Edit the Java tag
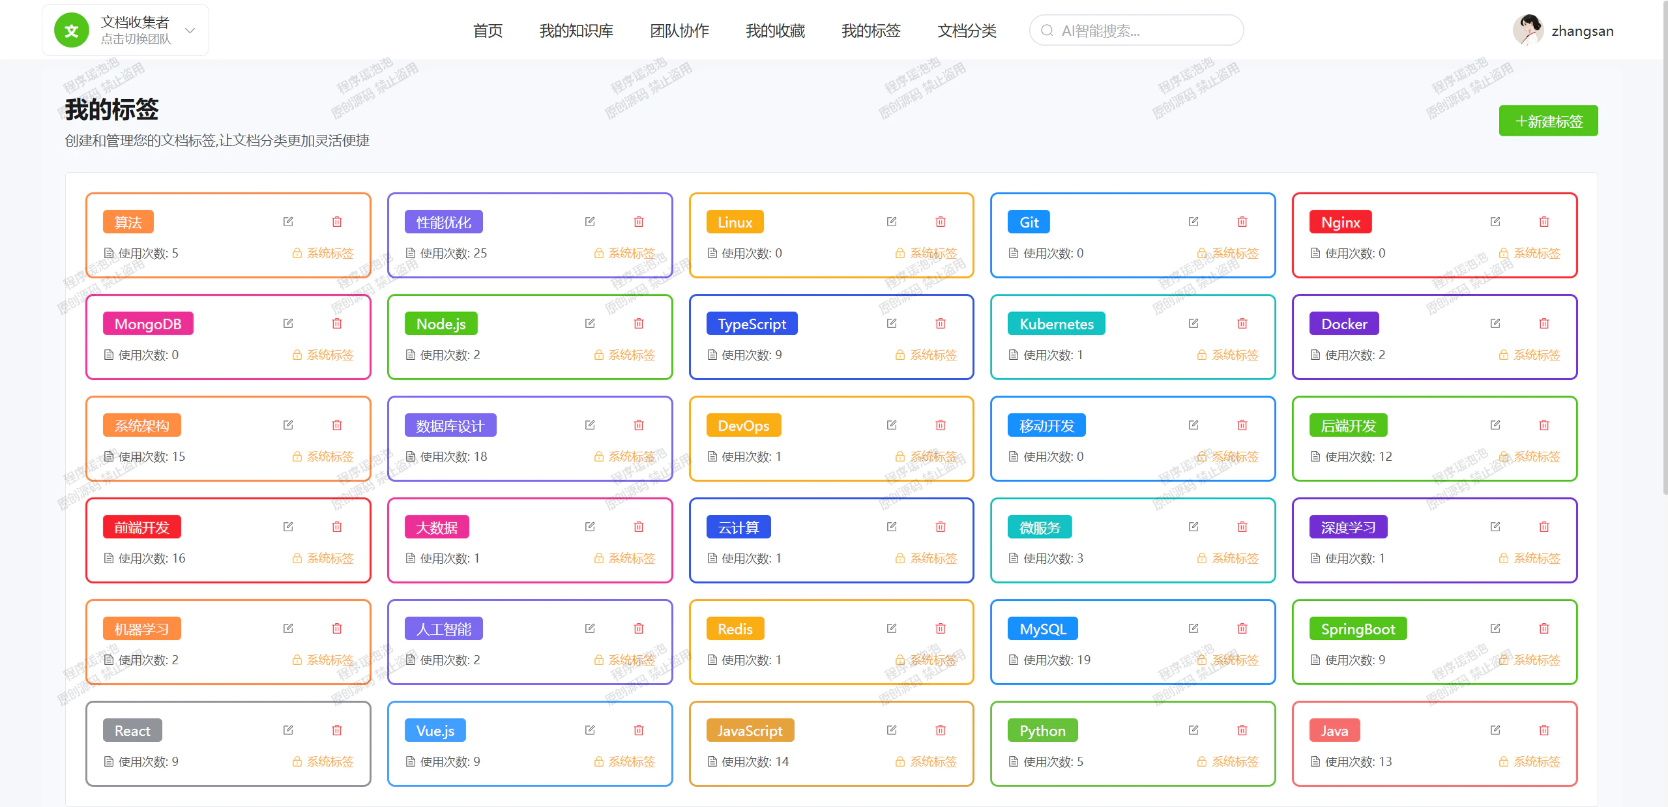 [1495, 730]
